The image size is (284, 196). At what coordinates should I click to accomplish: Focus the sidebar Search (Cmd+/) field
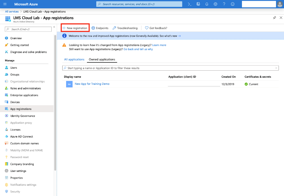pos(28,29)
